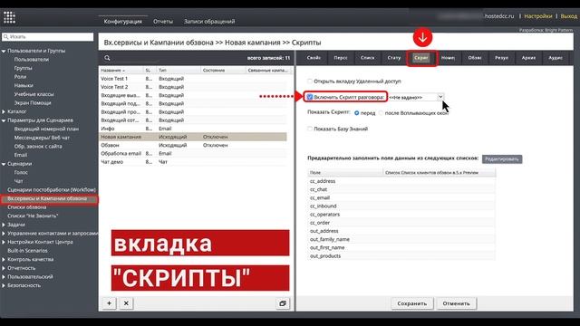
Task: Click the Выход link
Action: point(568,16)
